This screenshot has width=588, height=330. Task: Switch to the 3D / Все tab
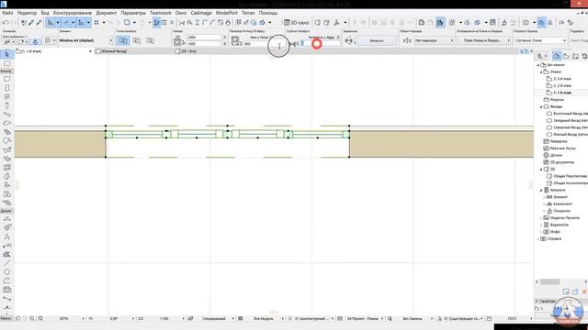(x=186, y=51)
